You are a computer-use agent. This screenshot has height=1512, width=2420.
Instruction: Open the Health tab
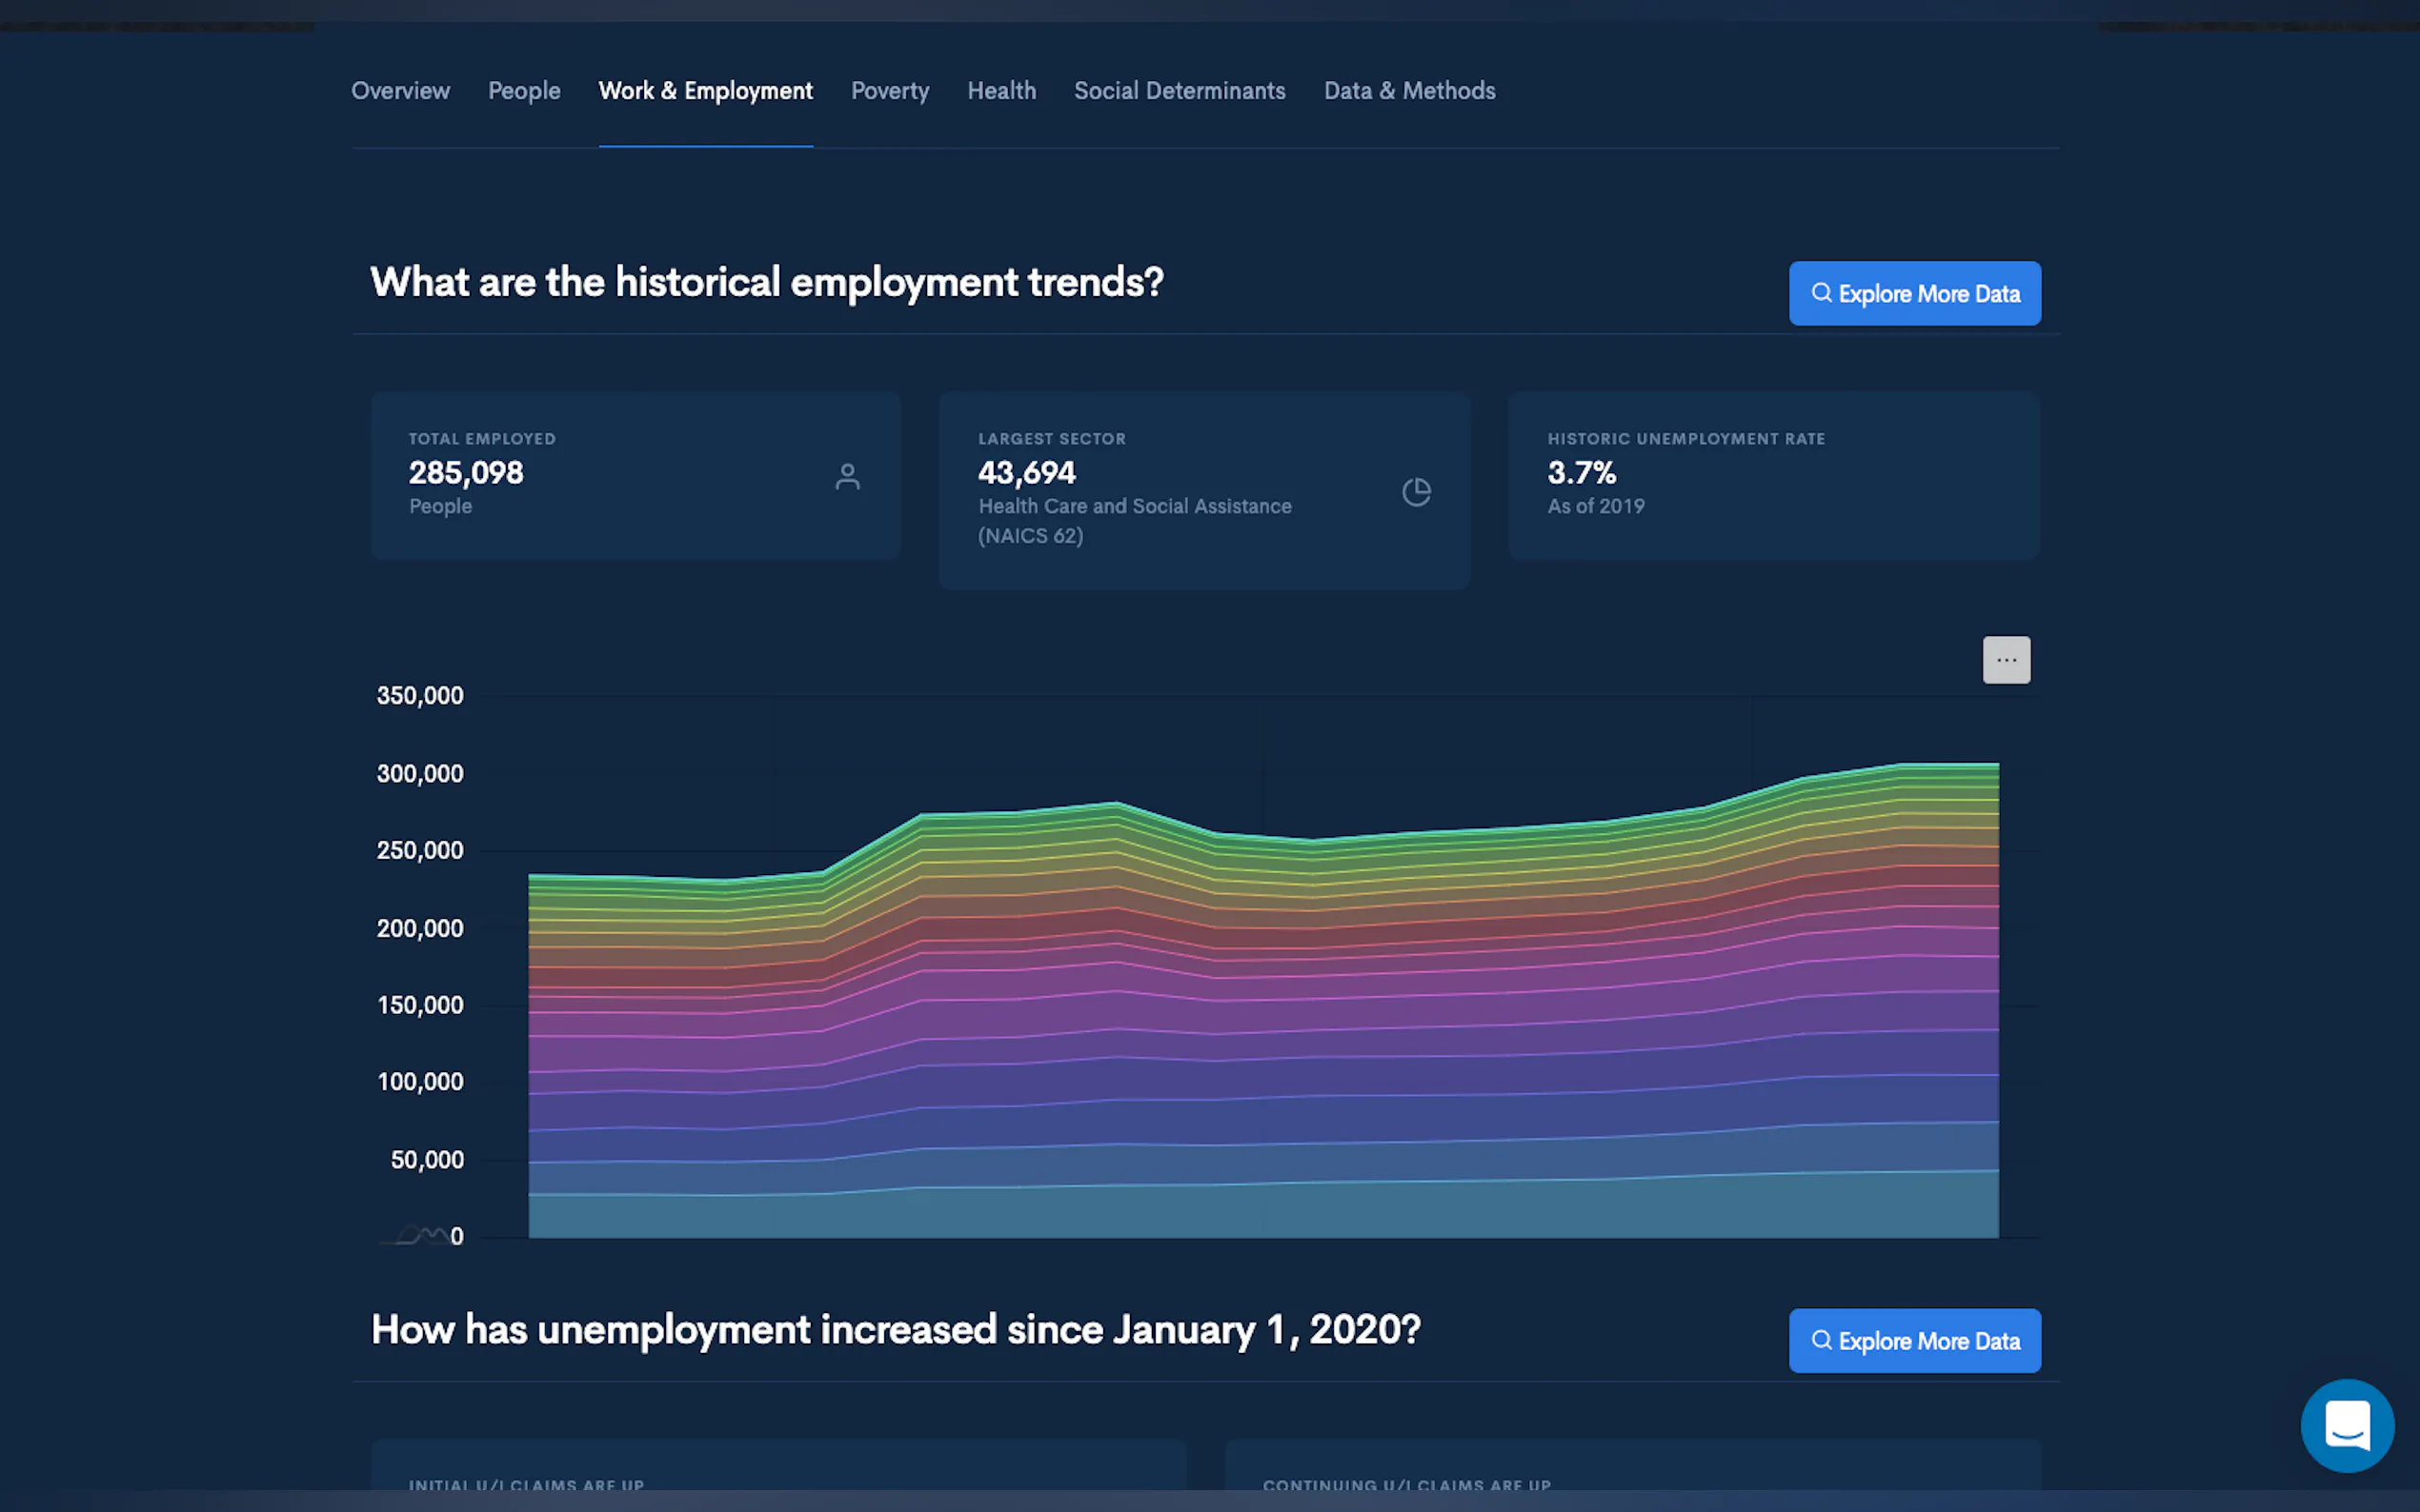coord(1001,91)
